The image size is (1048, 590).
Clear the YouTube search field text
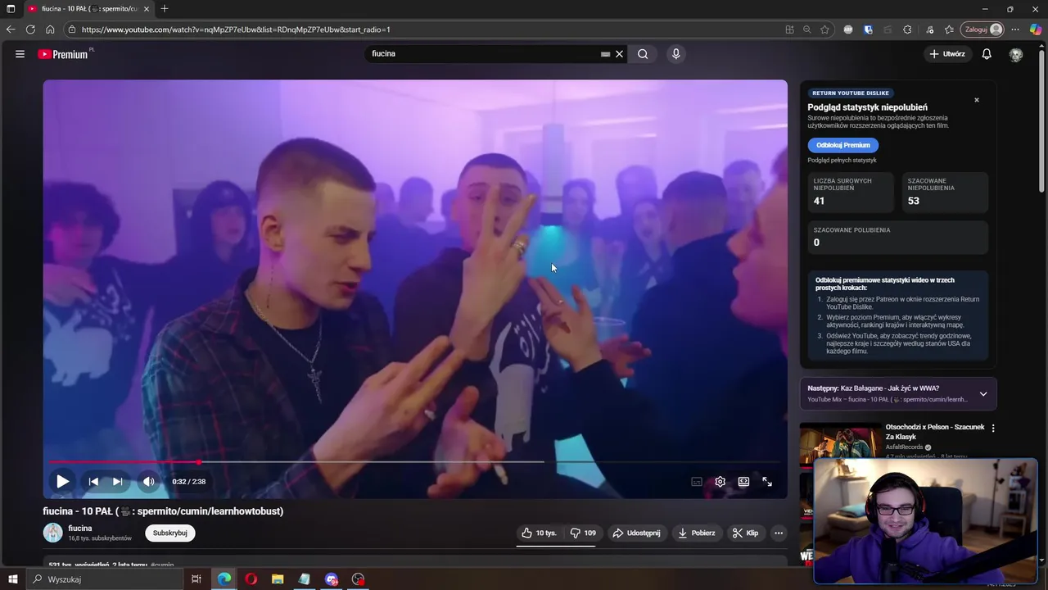pyautogui.click(x=620, y=54)
